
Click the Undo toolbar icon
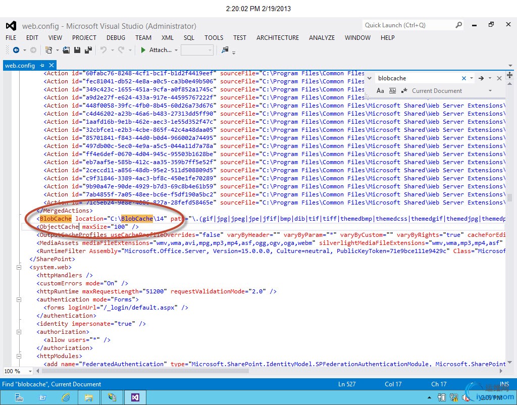coord(104,50)
